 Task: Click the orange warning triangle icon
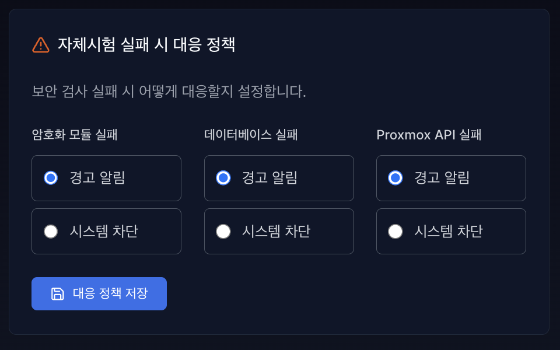click(40, 43)
